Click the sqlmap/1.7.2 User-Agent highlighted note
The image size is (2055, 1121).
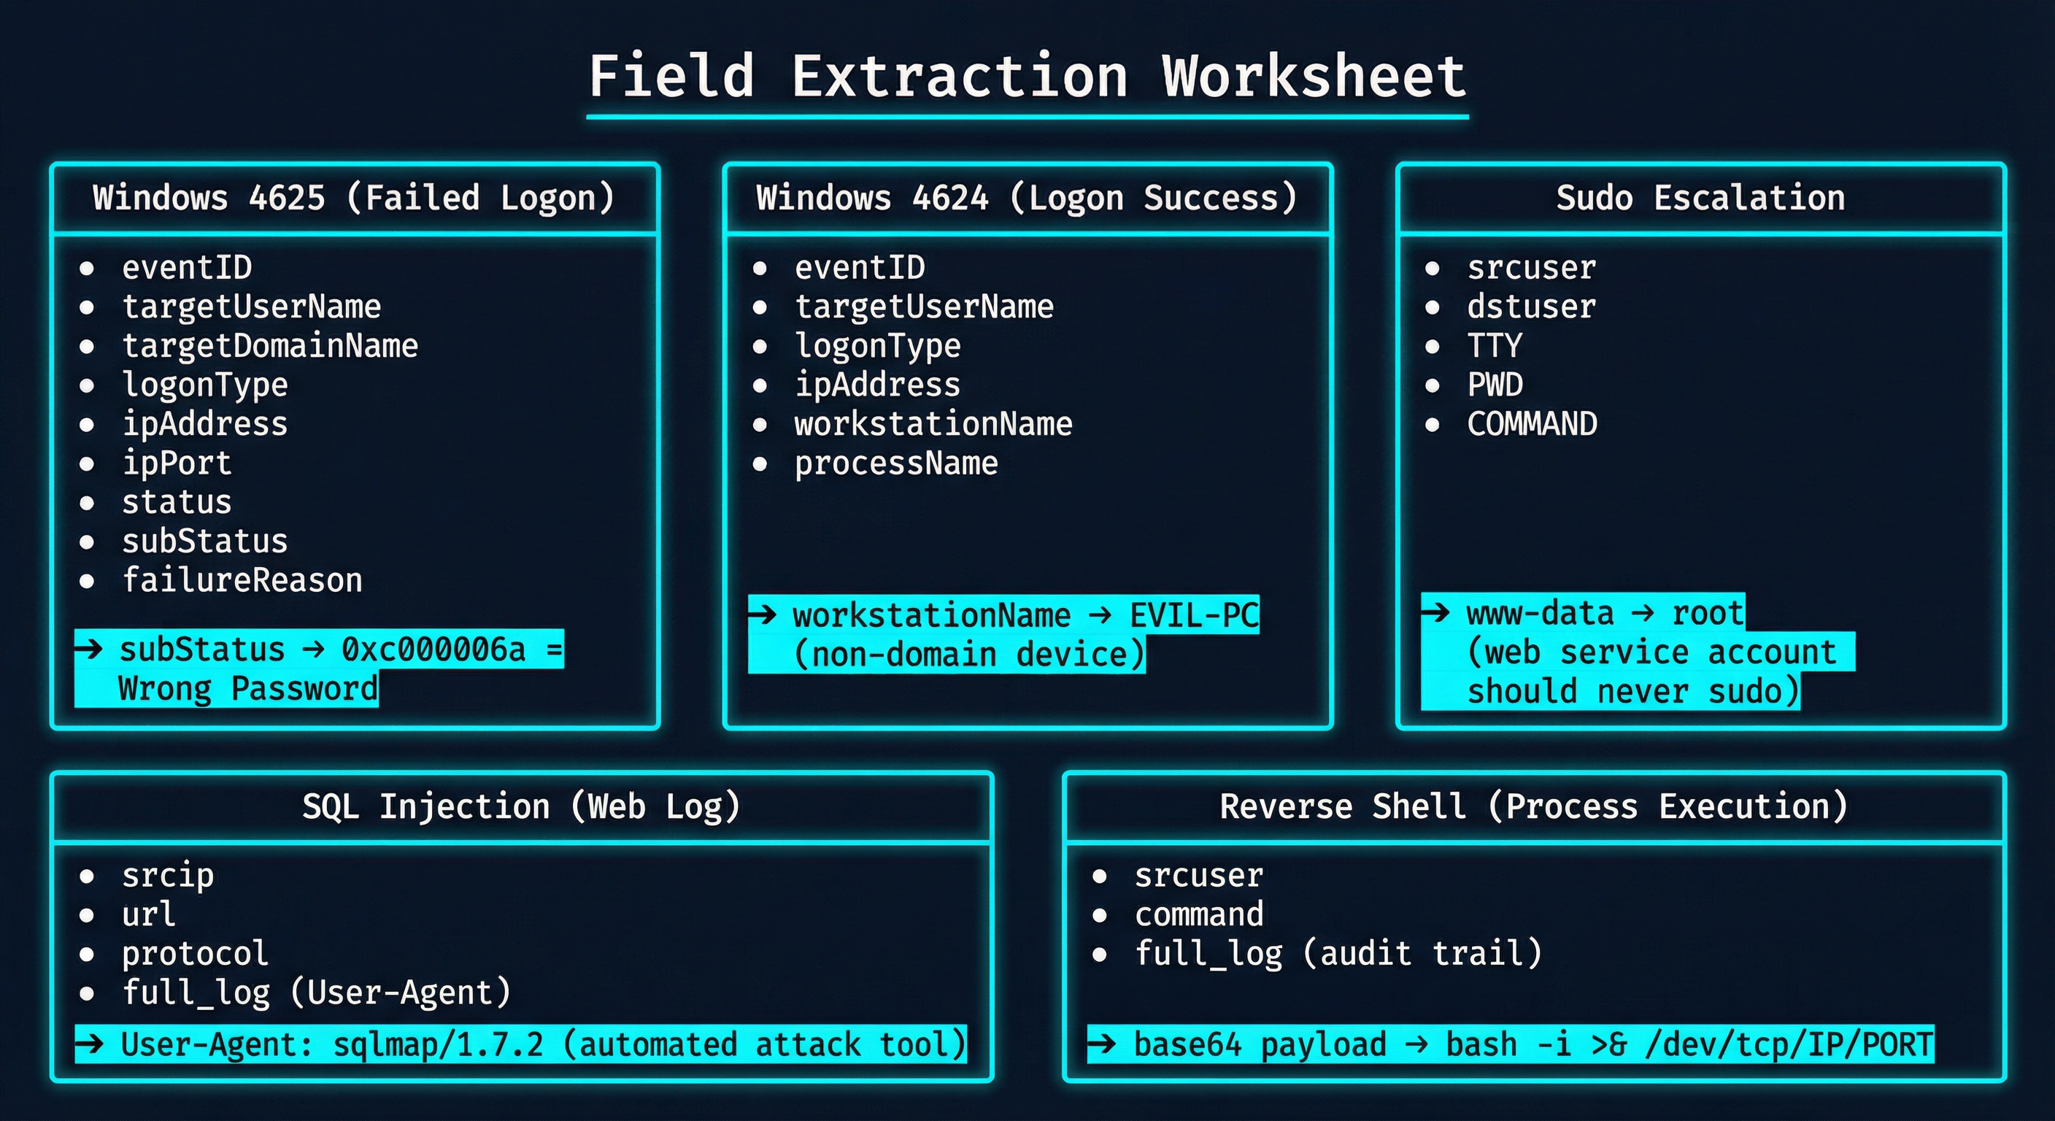(x=519, y=1044)
